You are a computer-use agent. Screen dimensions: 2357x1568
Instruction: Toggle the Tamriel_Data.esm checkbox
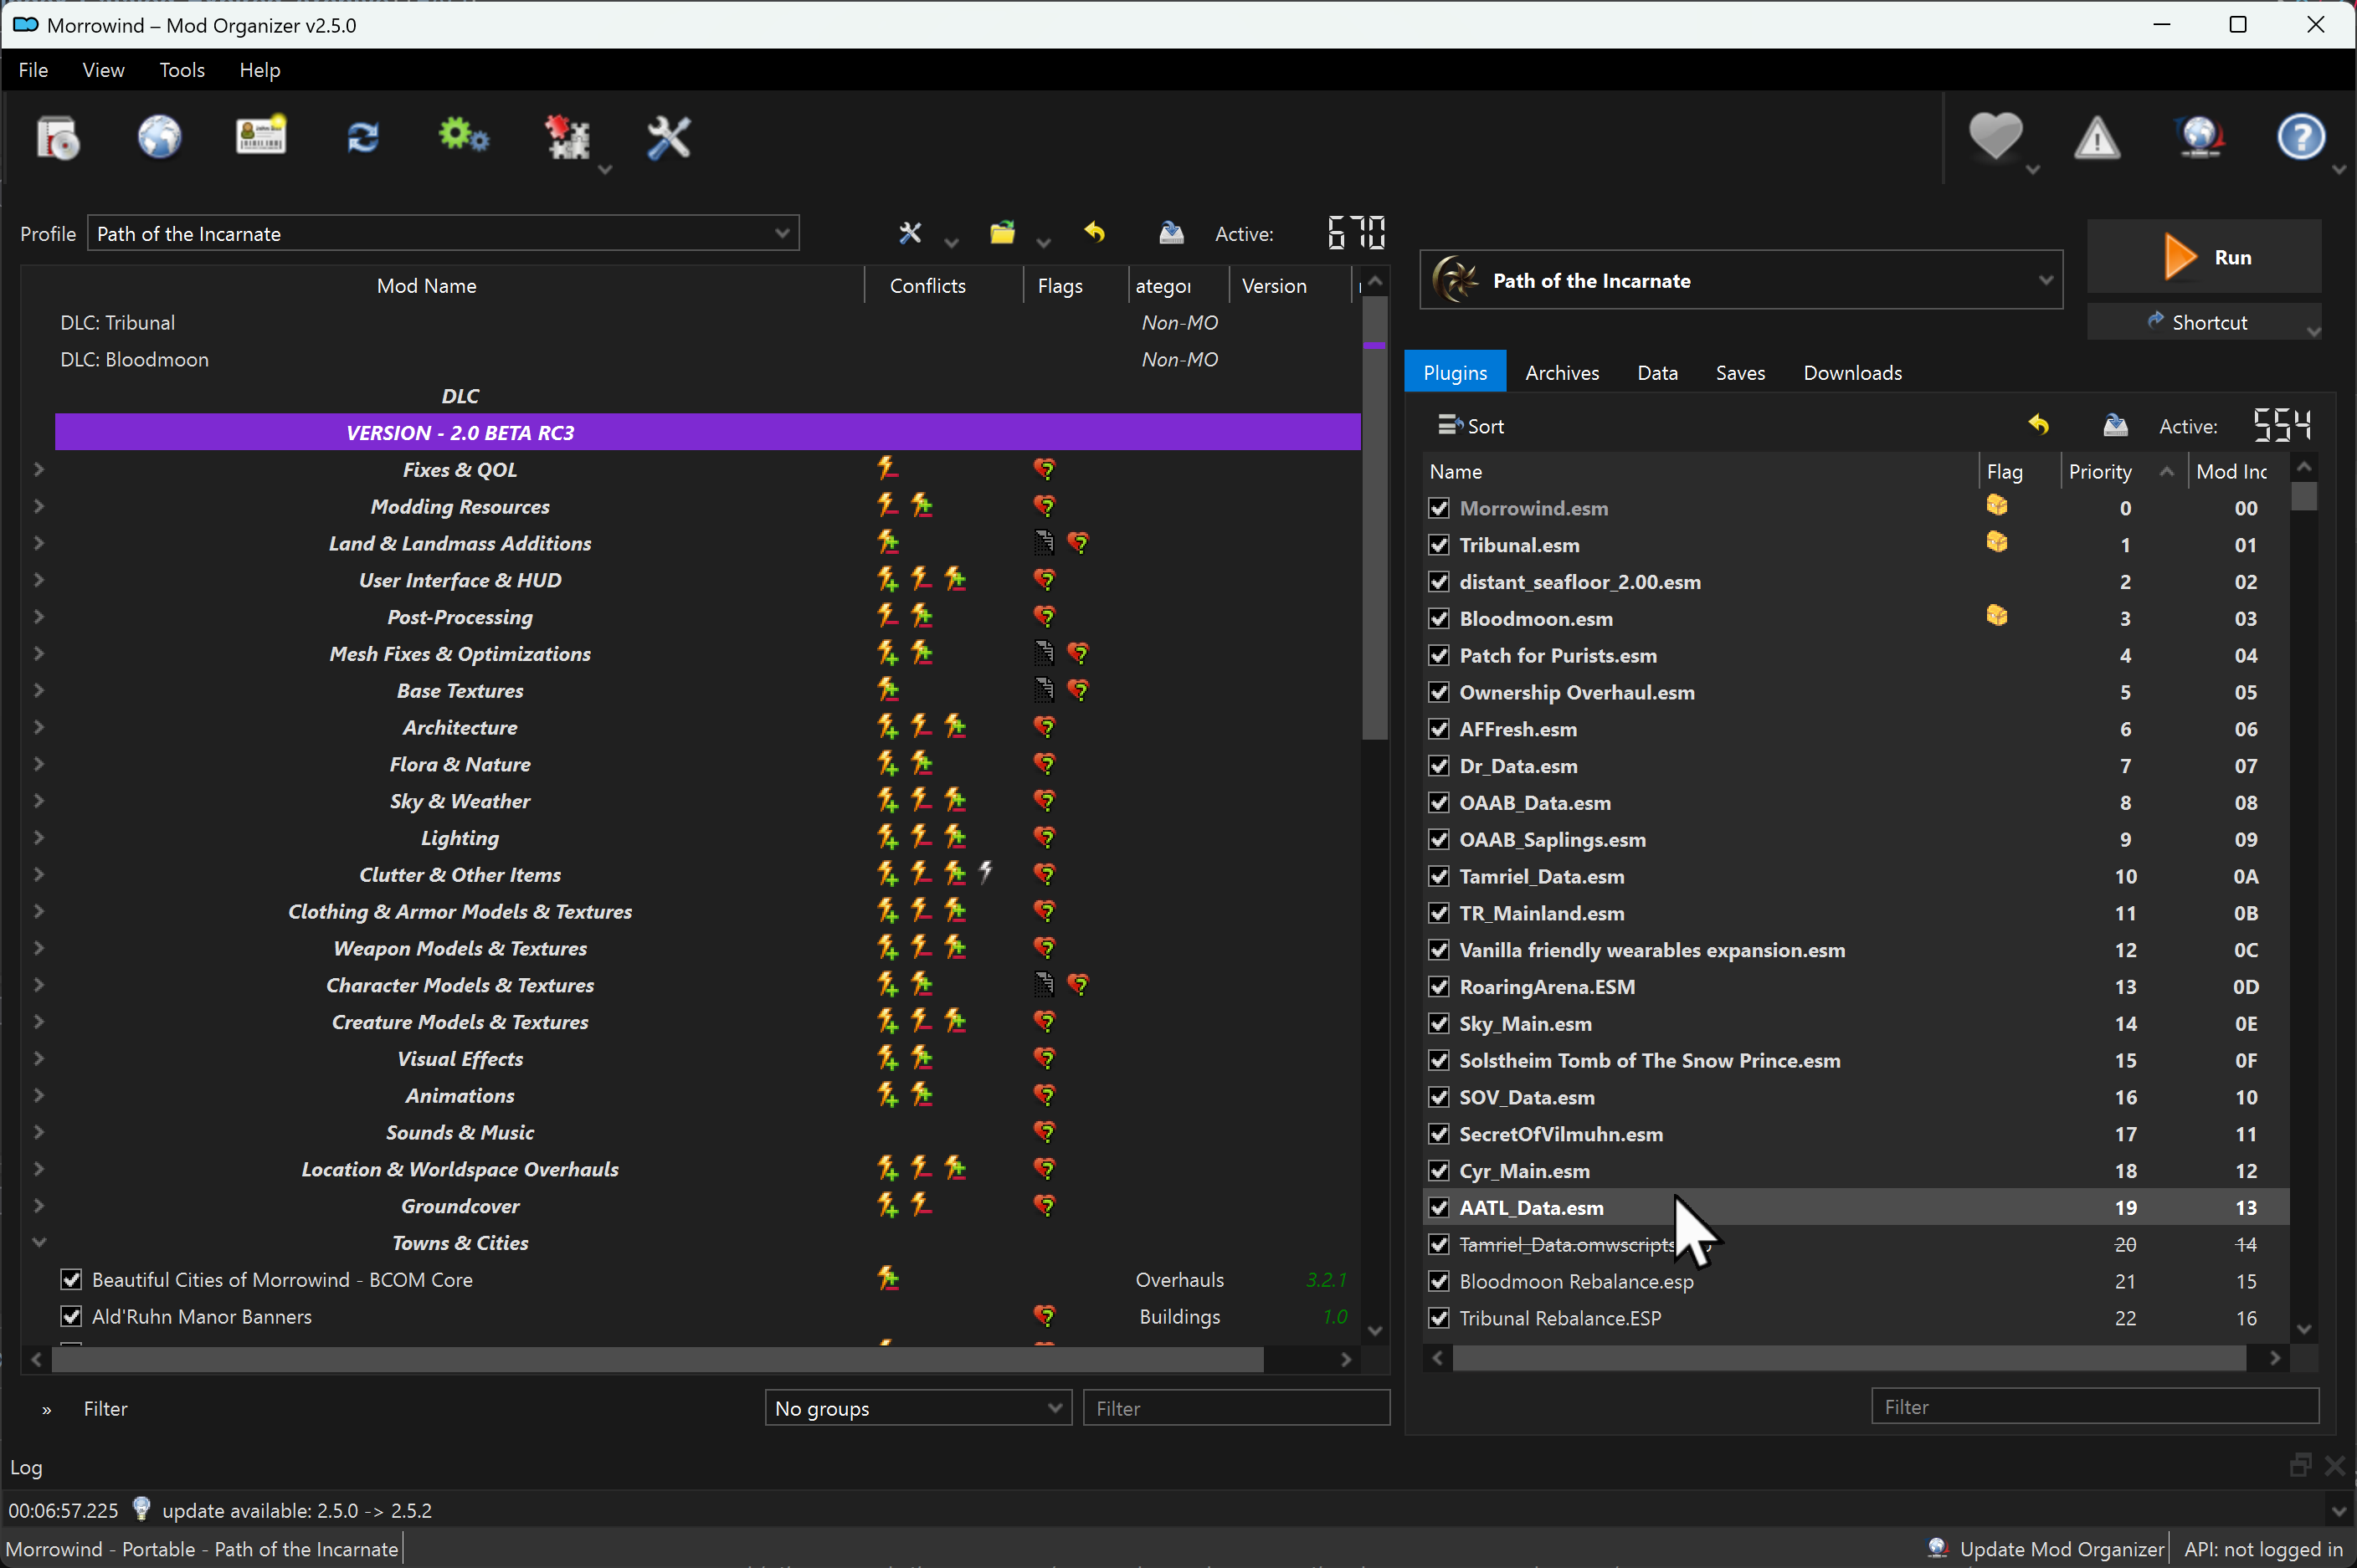click(x=1439, y=877)
